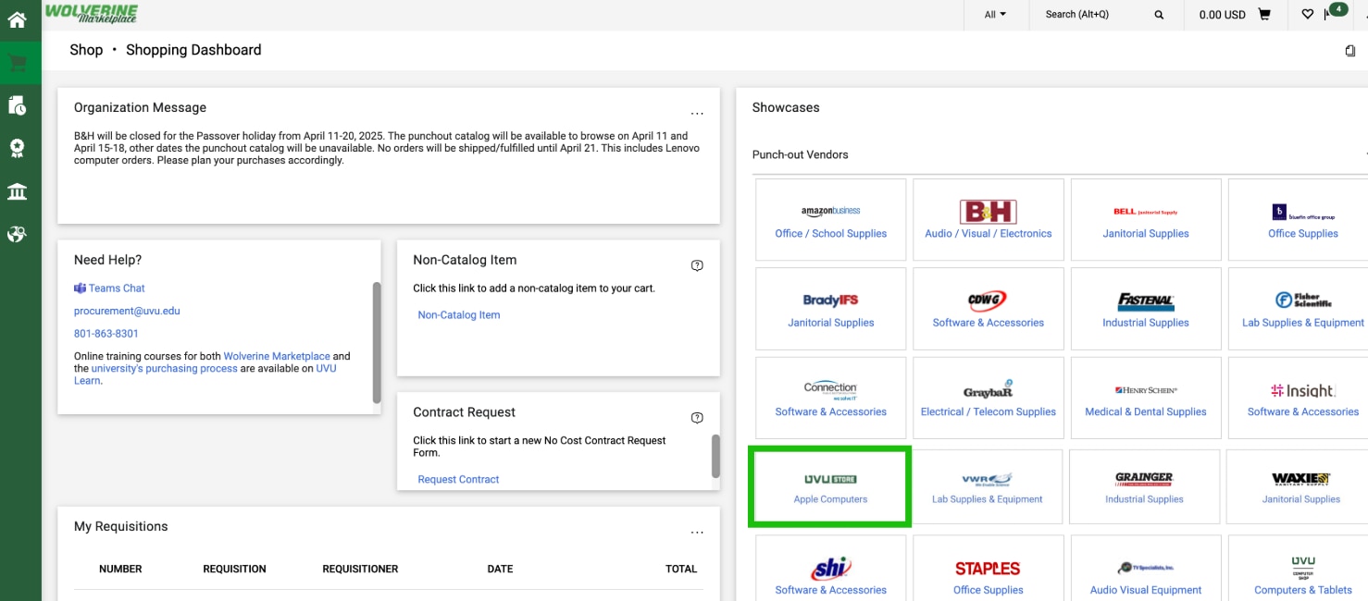Open Waxie Janitorial Supplies tile
Screen dimensions: 1368x601
[x=1297, y=487]
